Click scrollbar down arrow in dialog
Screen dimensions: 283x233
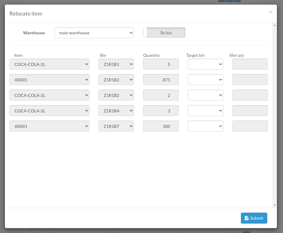pos(275,205)
